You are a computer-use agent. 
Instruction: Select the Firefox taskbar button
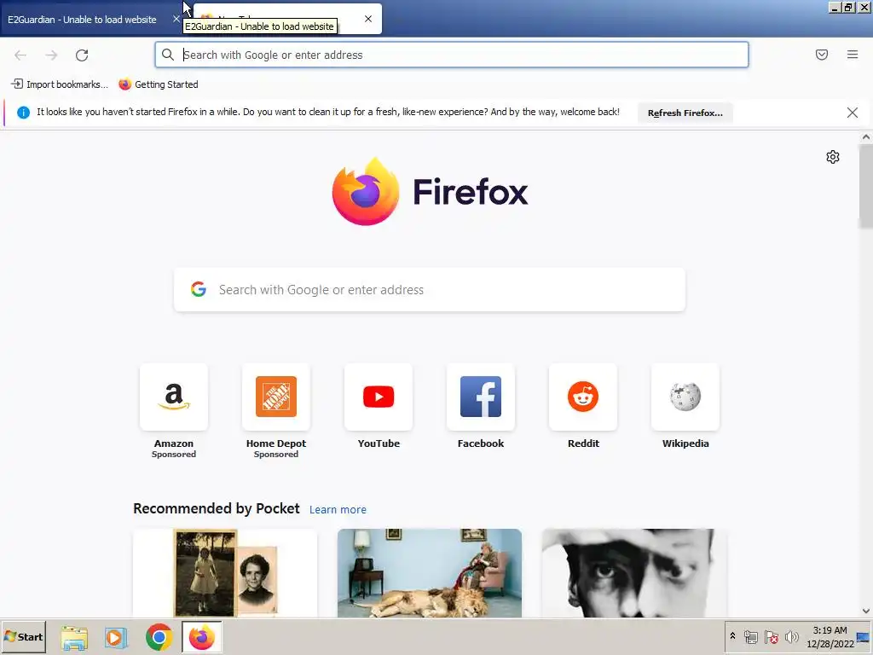click(201, 637)
